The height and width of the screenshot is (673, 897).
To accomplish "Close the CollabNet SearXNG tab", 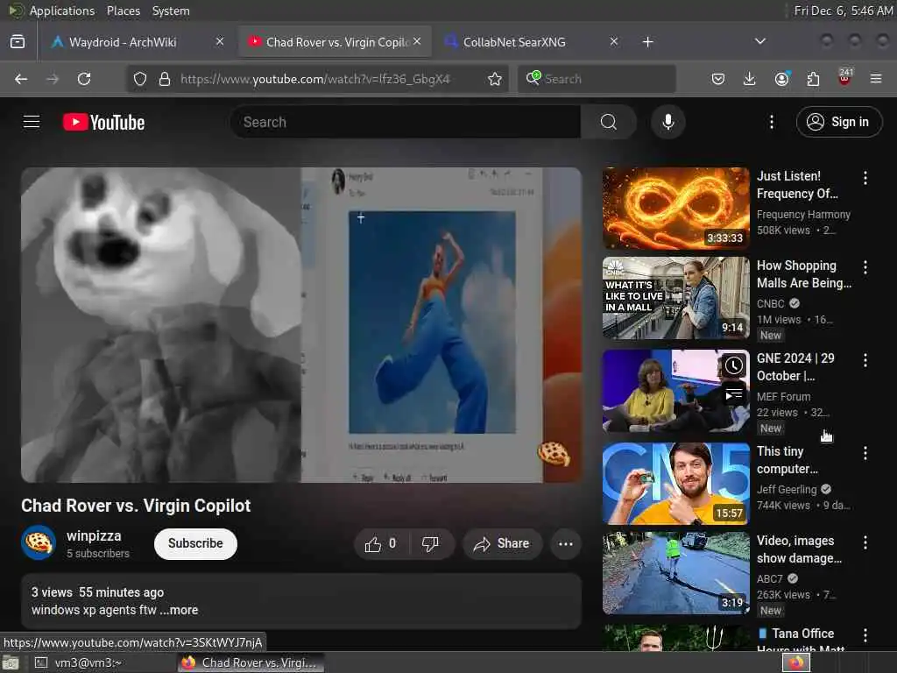I will click(614, 41).
